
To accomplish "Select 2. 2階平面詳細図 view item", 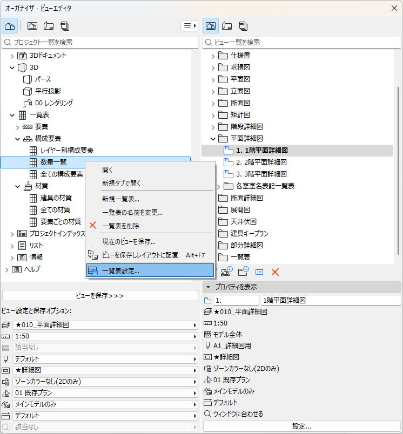I will pos(261,162).
